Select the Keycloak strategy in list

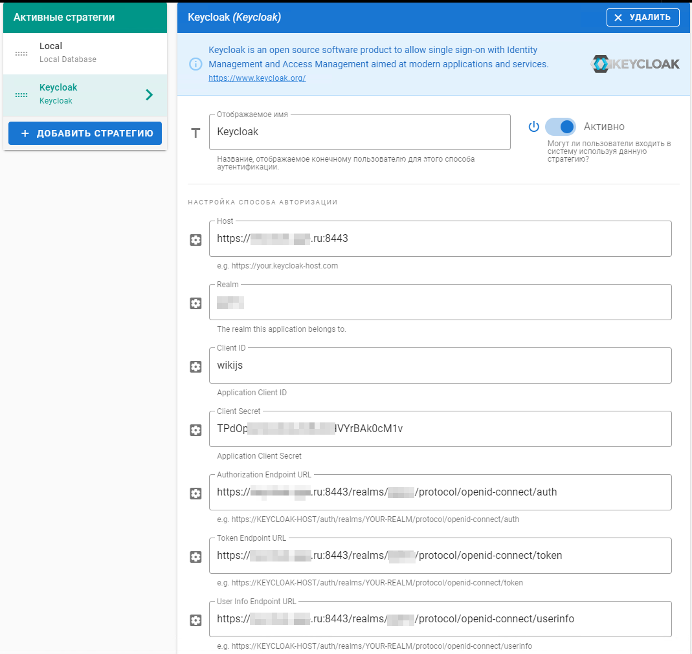(85, 95)
